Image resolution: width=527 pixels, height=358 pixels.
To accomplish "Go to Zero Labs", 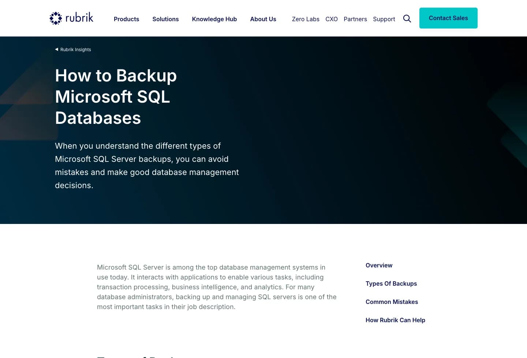I will [306, 19].
